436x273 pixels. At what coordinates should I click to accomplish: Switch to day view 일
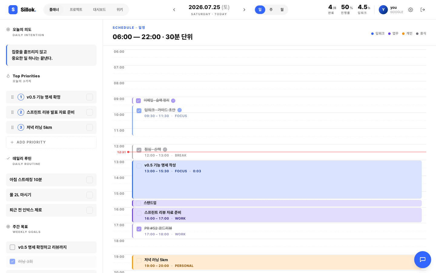[260, 10]
